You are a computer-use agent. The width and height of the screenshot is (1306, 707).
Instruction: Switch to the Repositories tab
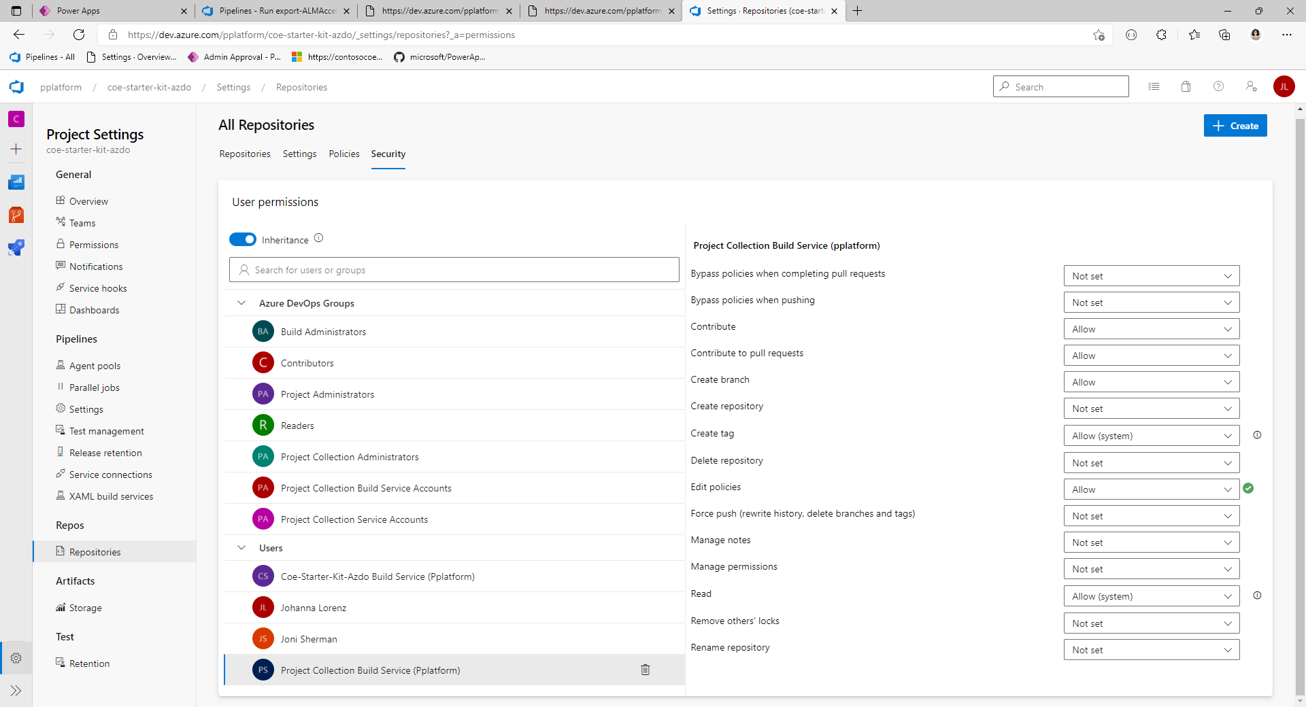click(245, 154)
